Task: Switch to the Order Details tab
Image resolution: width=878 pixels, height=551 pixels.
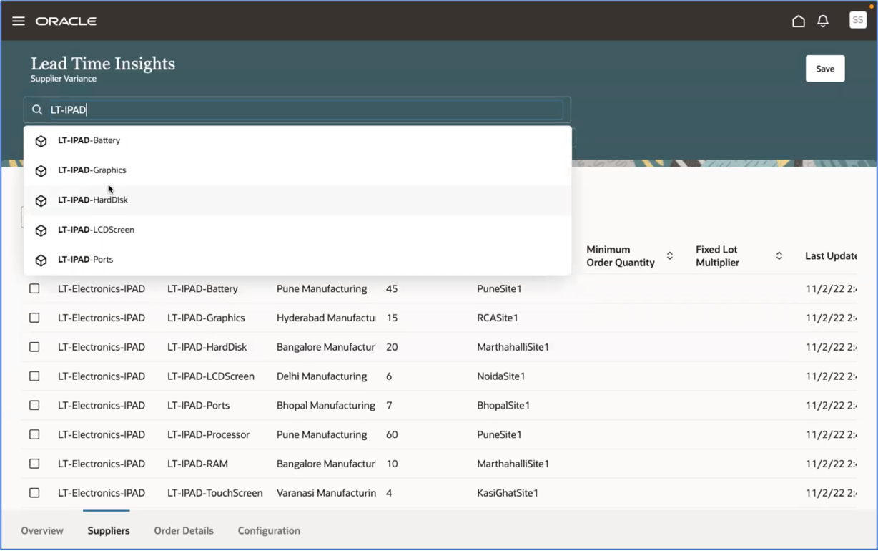Action: pyautogui.click(x=184, y=530)
